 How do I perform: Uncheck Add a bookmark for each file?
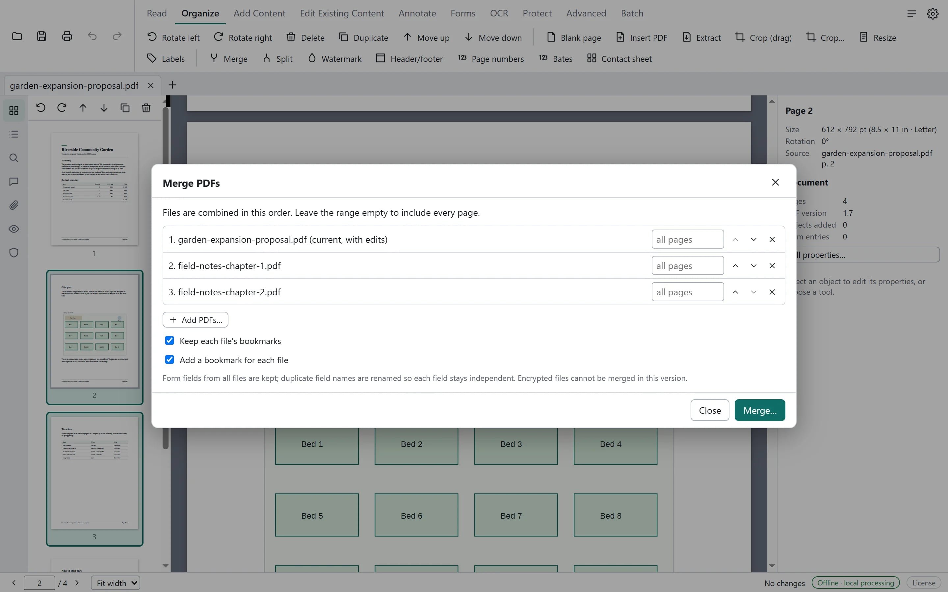tap(170, 359)
